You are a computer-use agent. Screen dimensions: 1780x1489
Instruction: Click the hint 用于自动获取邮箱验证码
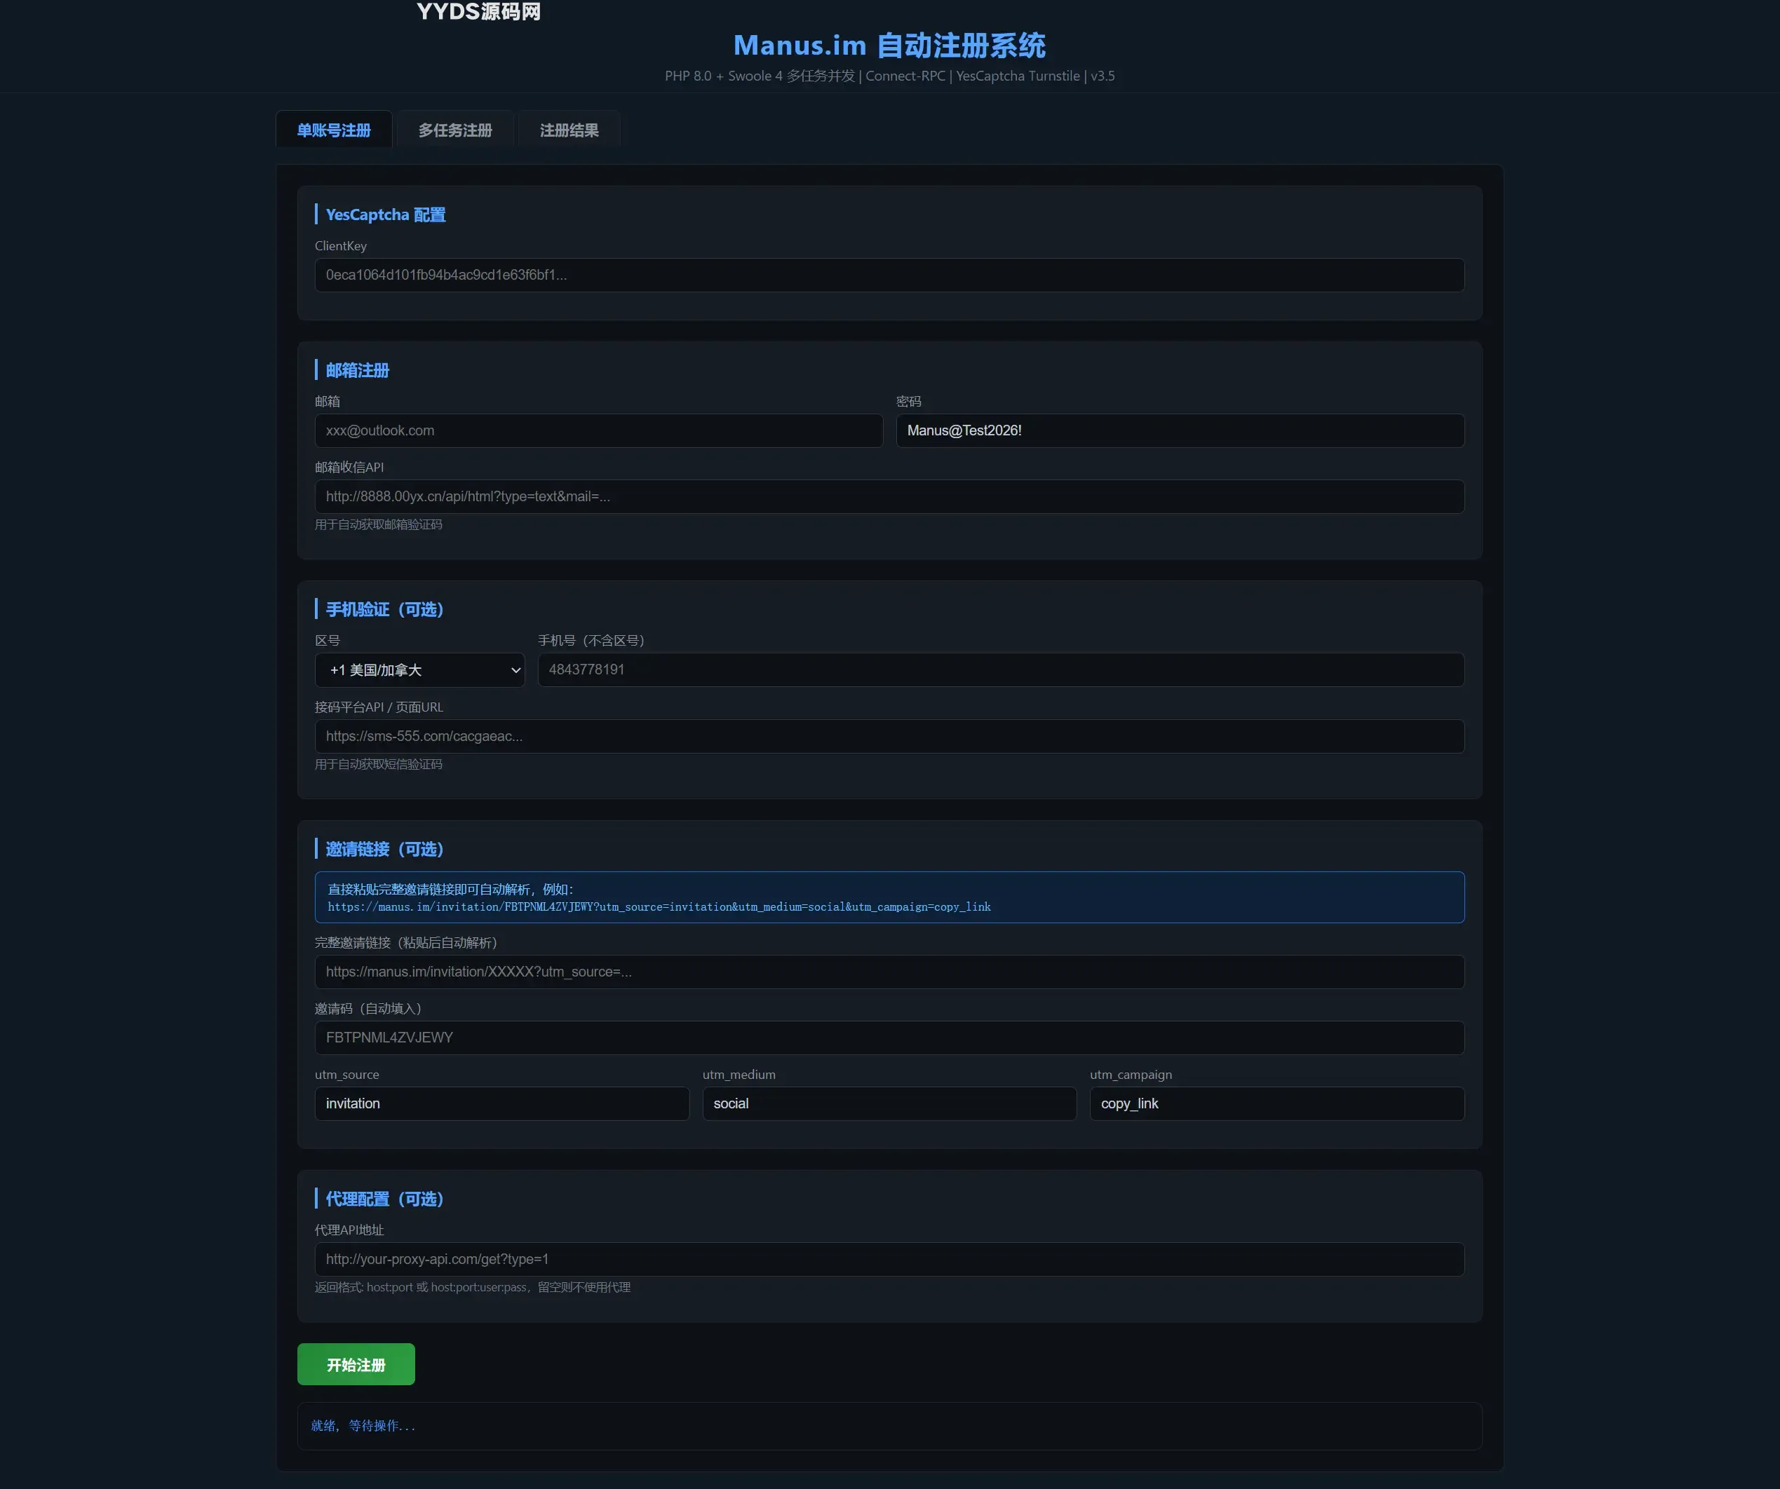pos(378,524)
